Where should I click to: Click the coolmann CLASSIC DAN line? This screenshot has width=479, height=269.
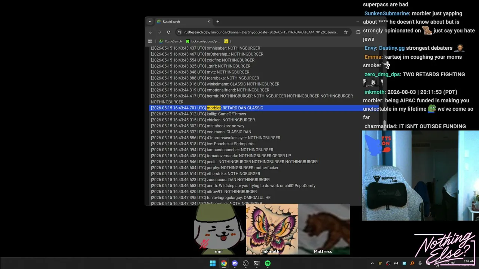point(201,132)
